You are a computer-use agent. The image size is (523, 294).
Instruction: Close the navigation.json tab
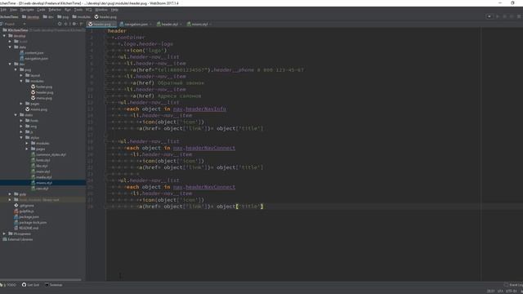click(150, 24)
